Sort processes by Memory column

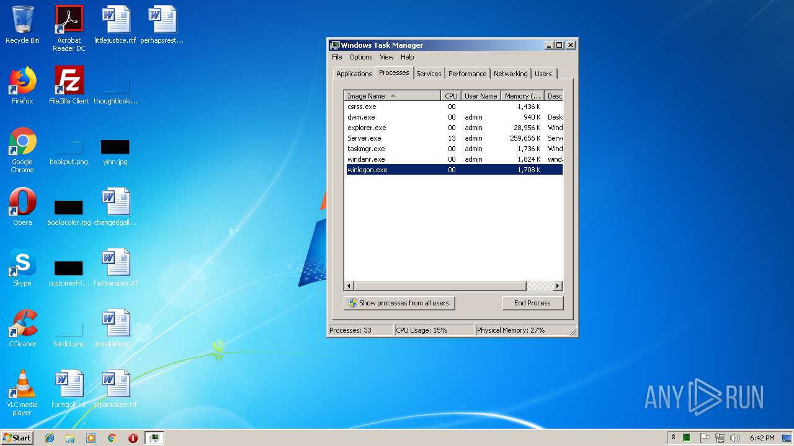tap(522, 96)
